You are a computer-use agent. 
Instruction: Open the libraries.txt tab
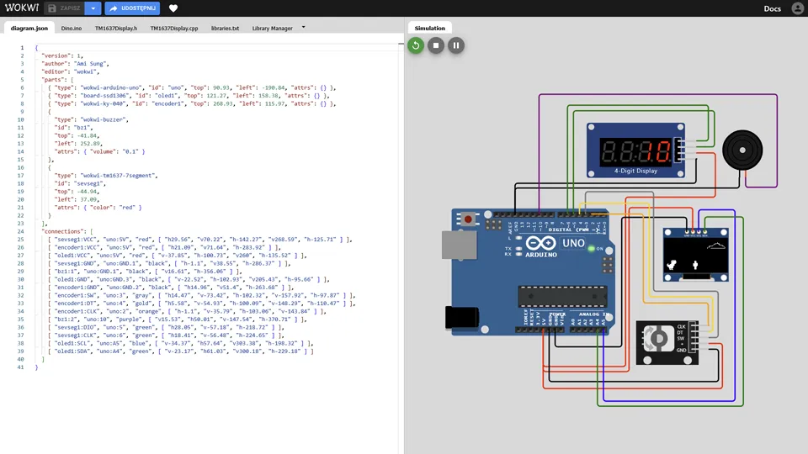point(226,29)
